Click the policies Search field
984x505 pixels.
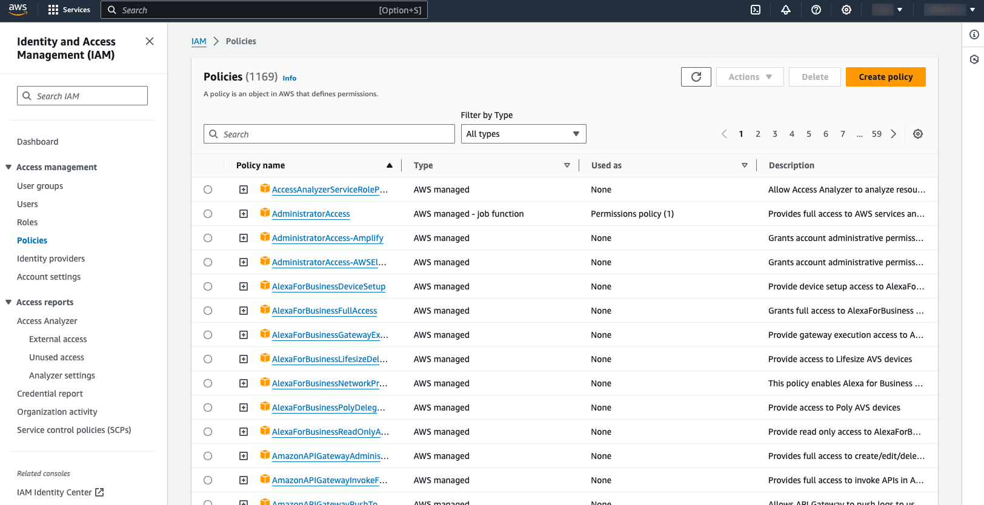click(329, 134)
